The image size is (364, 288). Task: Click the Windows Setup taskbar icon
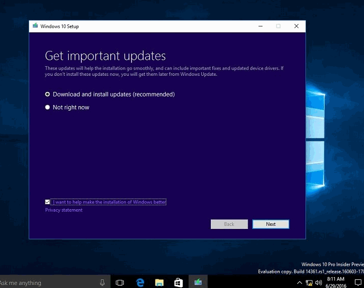click(198, 282)
